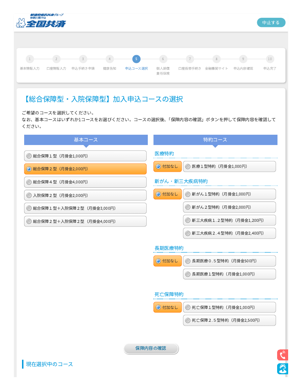The image size is (302, 391).
Task: Choose 長期医療0.5型特約 (月掛金500円)
Action: [230, 261]
